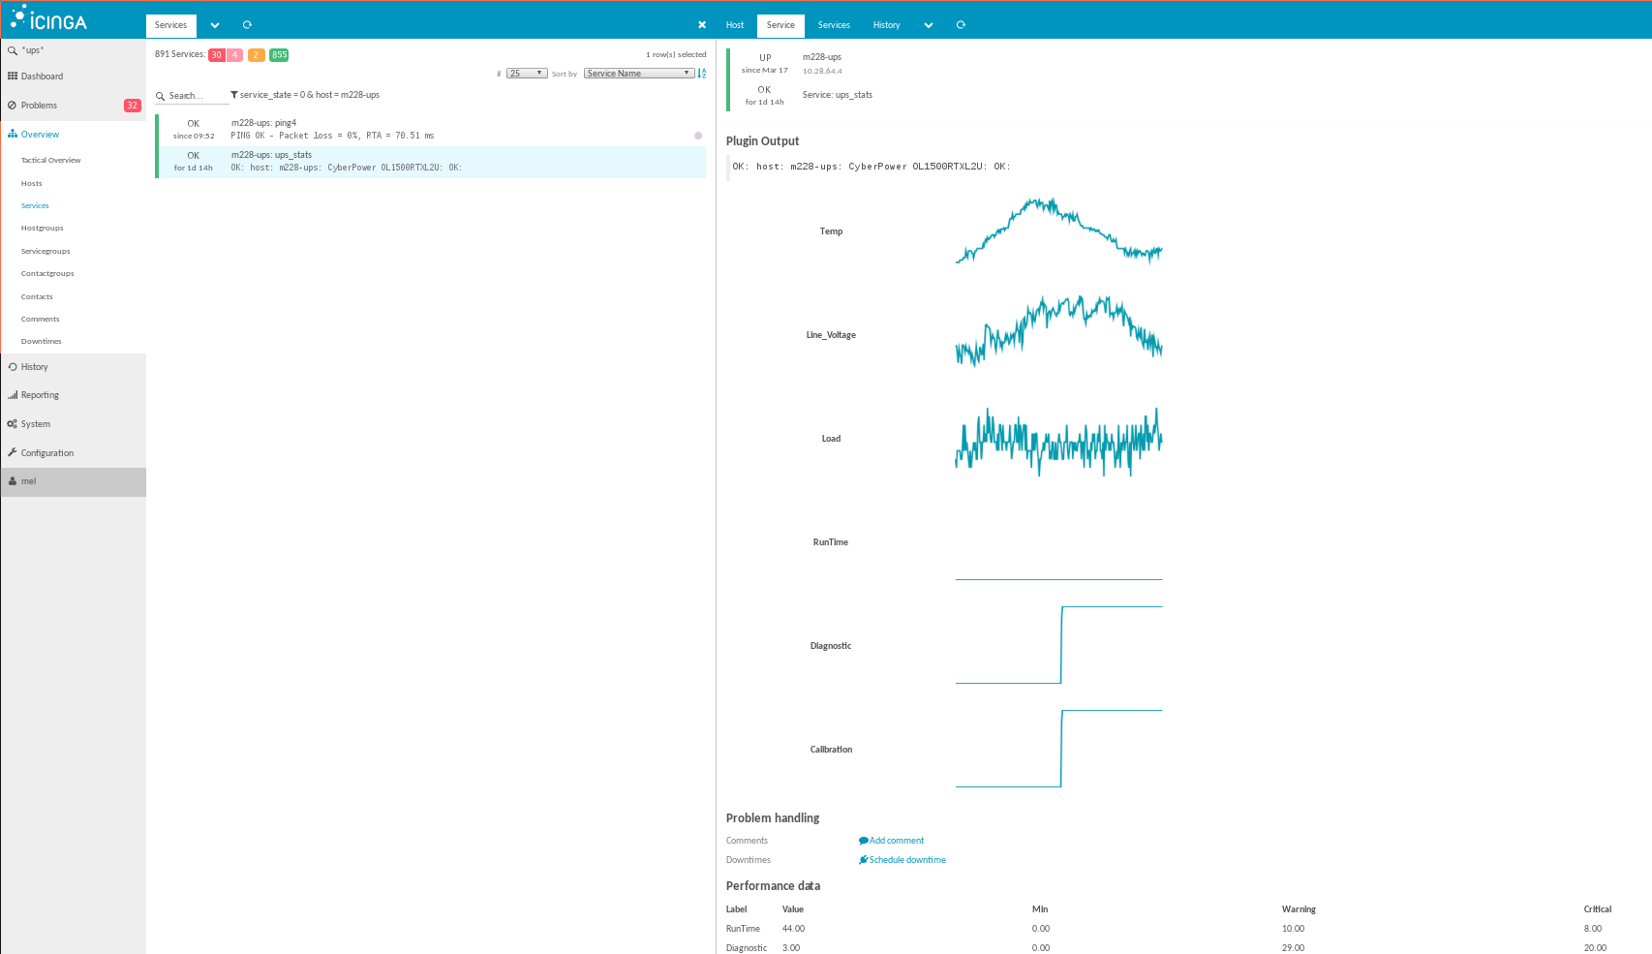Switch to the Host tab

pos(735,26)
